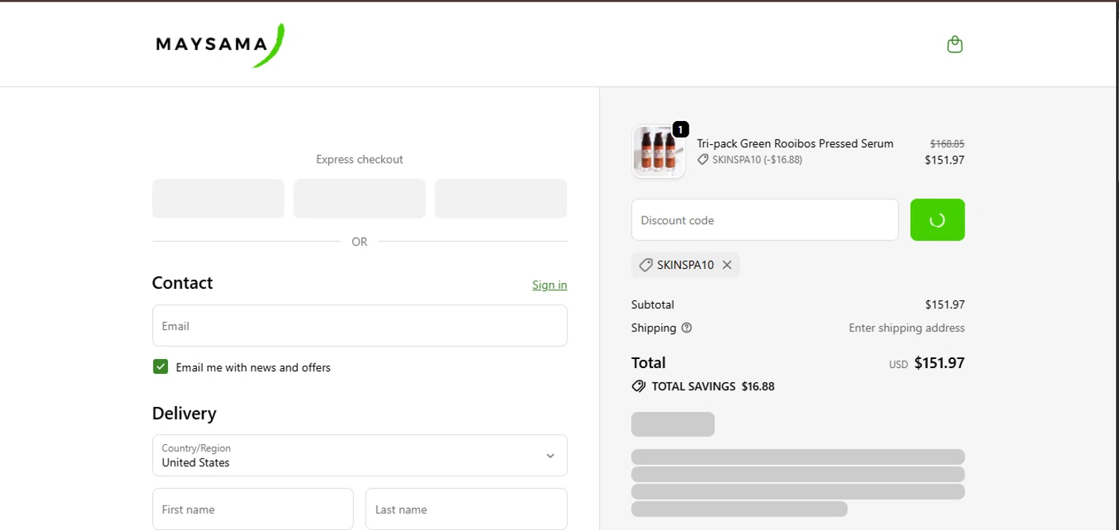The width and height of the screenshot is (1119, 530).
Task: Click the loading spinner apply discount button
Action: pos(937,220)
